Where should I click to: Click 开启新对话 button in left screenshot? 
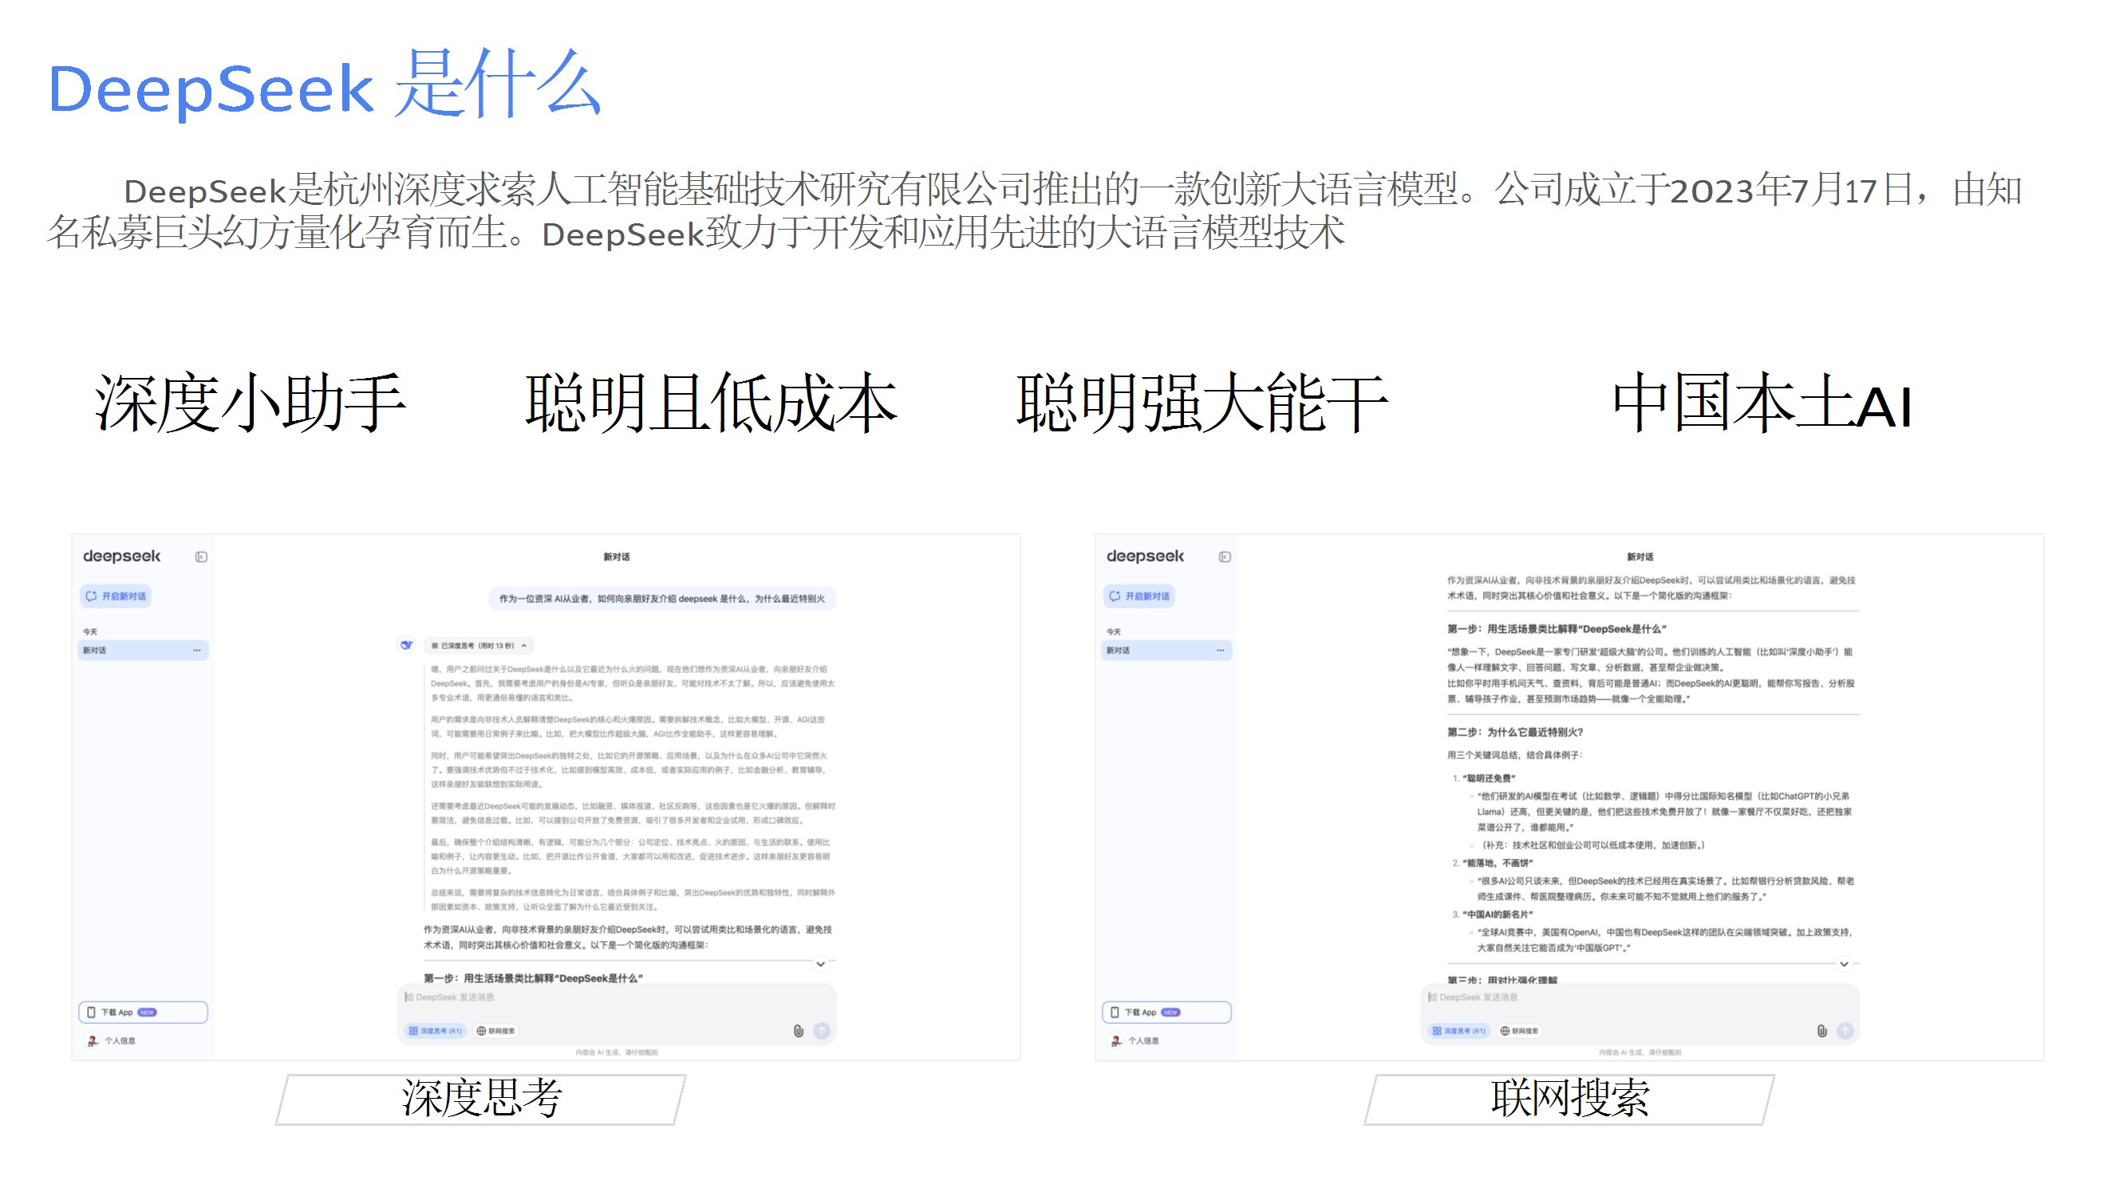(116, 596)
